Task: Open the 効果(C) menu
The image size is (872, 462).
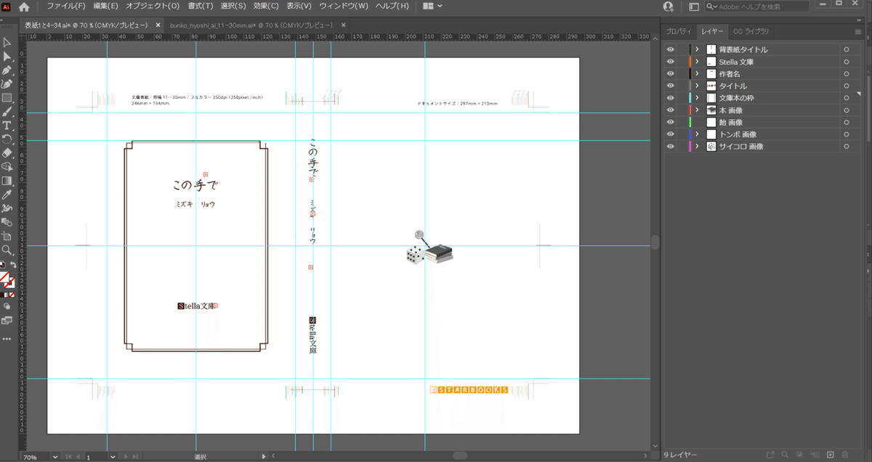Action: pos(265,7)
